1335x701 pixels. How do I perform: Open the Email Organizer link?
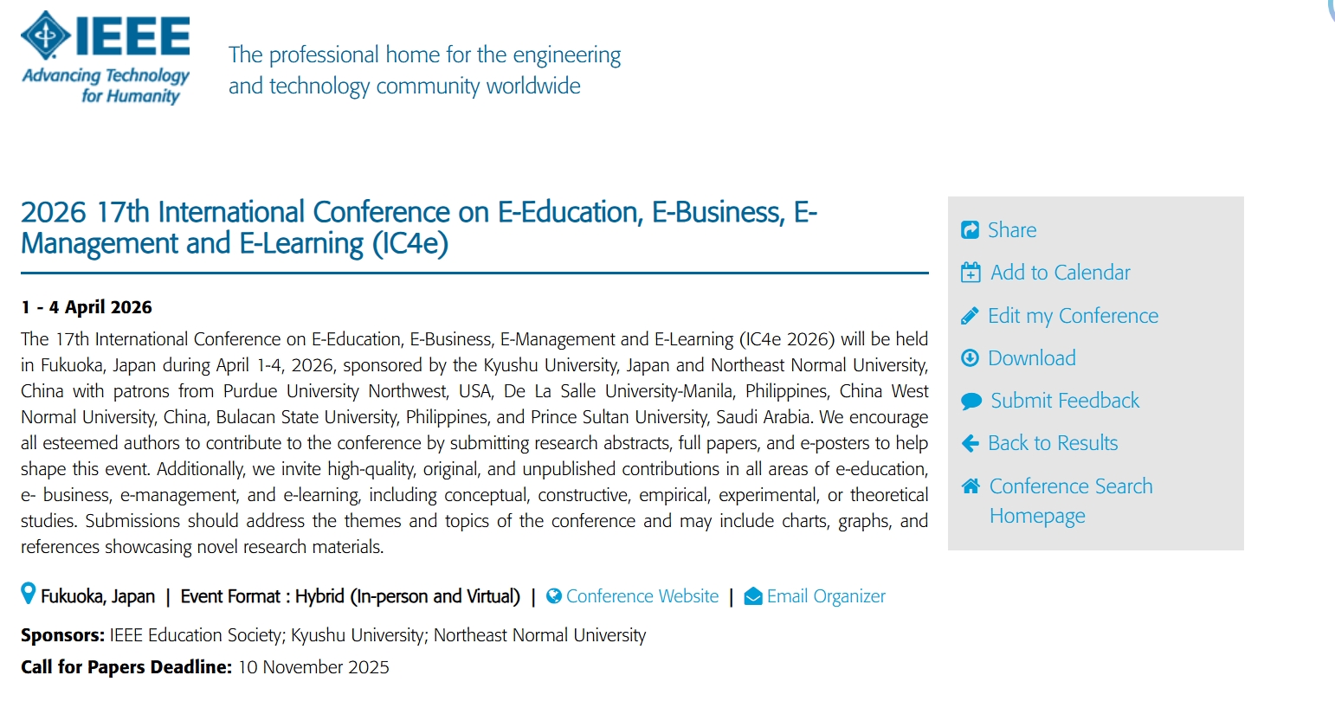826,596
